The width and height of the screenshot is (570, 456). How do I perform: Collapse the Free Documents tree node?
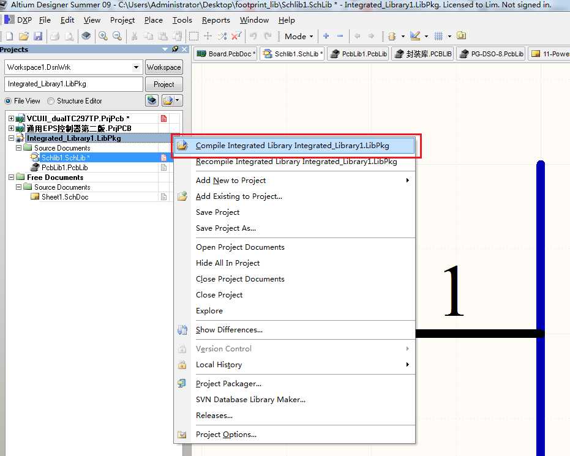point(11,178)
